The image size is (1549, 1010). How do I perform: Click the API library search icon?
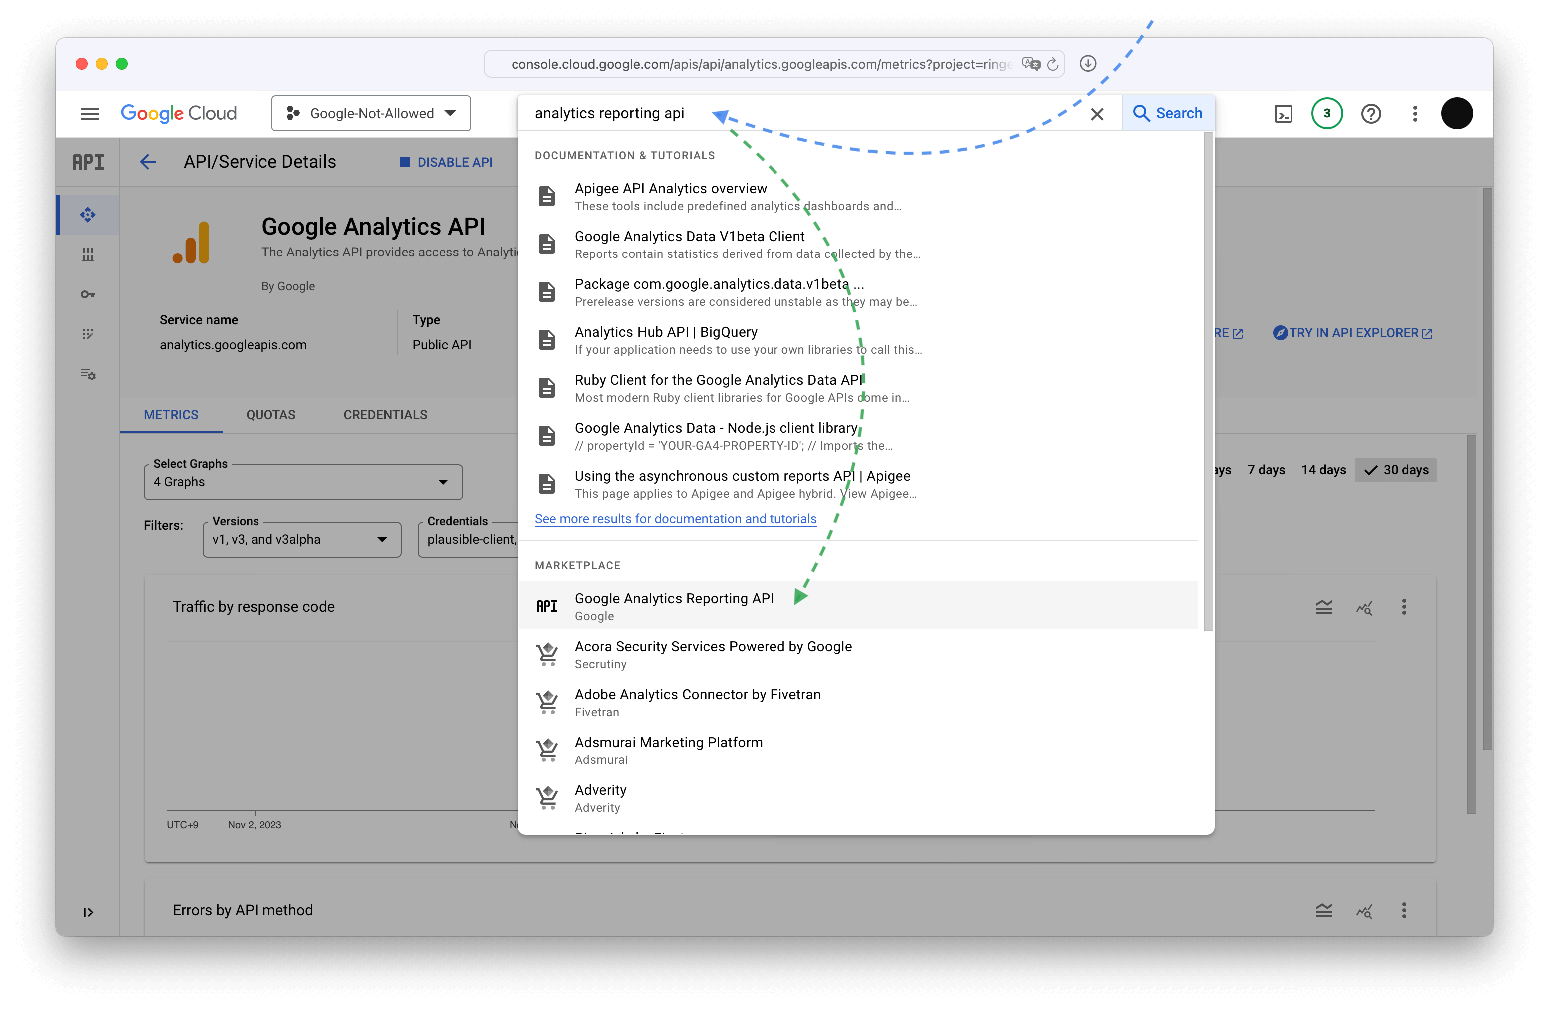pyautogui.click(x=1143, y=113)
